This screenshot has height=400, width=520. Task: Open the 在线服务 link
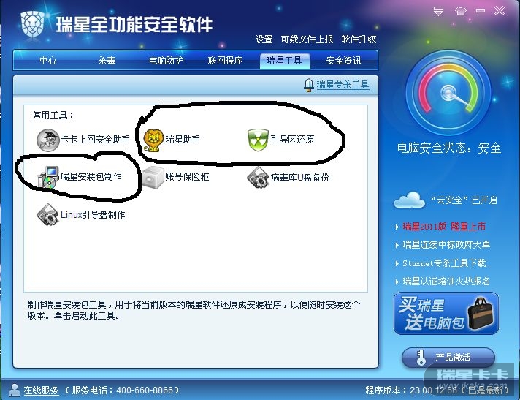41,390
